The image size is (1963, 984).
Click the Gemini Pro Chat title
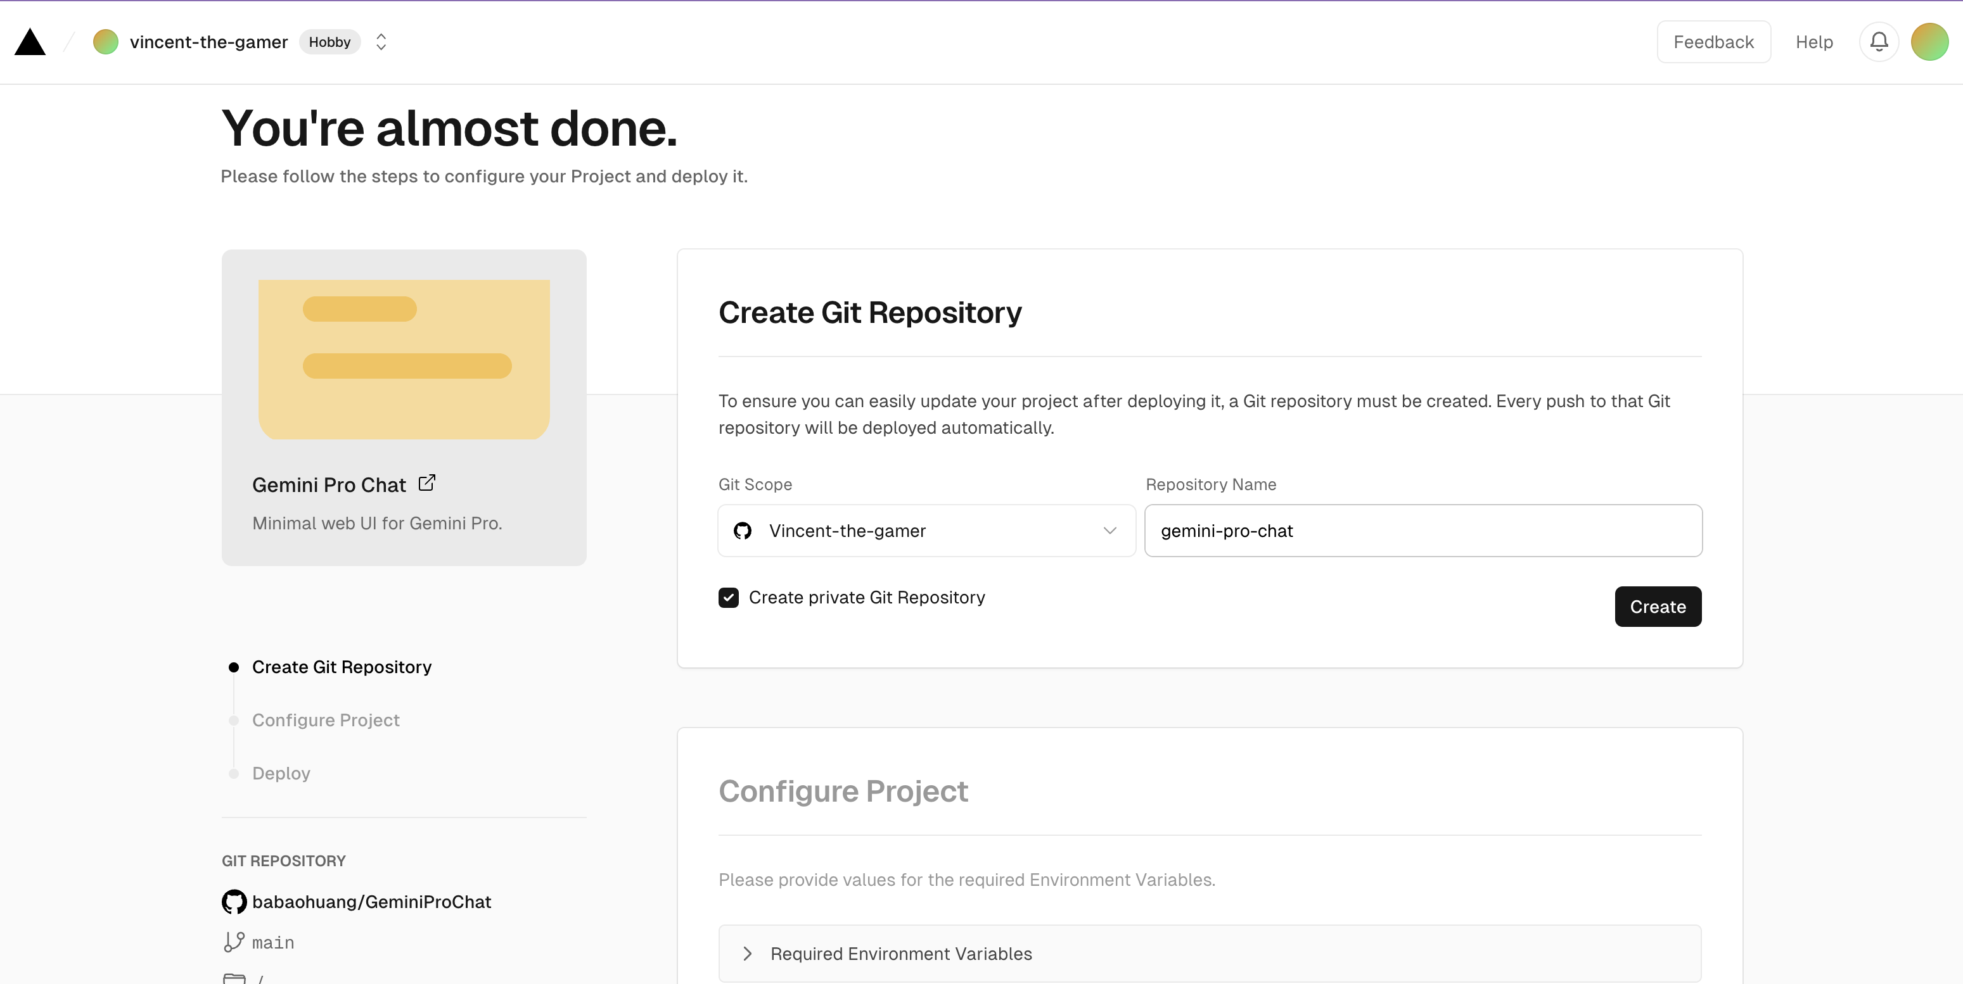click(x=328, y=485)
